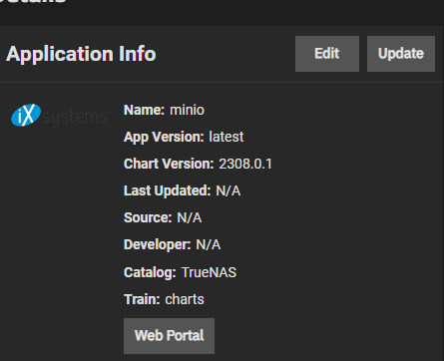Open the Web Portal button
The image size is (444, 361).
click(169, 336)
